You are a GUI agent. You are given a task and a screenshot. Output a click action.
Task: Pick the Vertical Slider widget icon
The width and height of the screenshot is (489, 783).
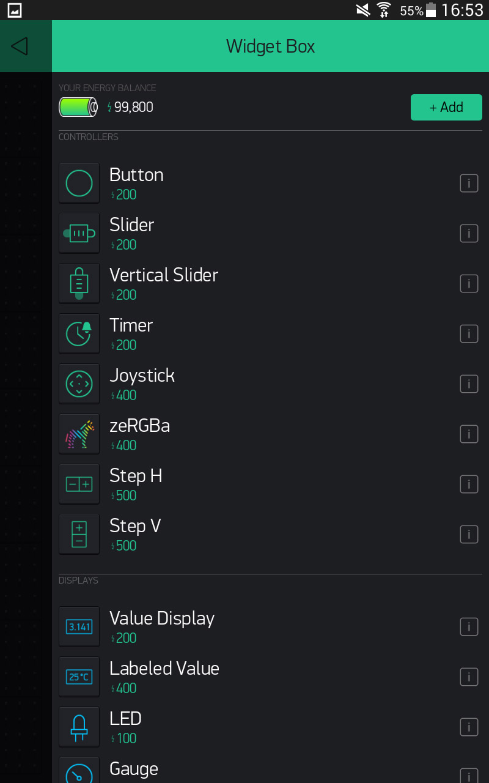79,283
